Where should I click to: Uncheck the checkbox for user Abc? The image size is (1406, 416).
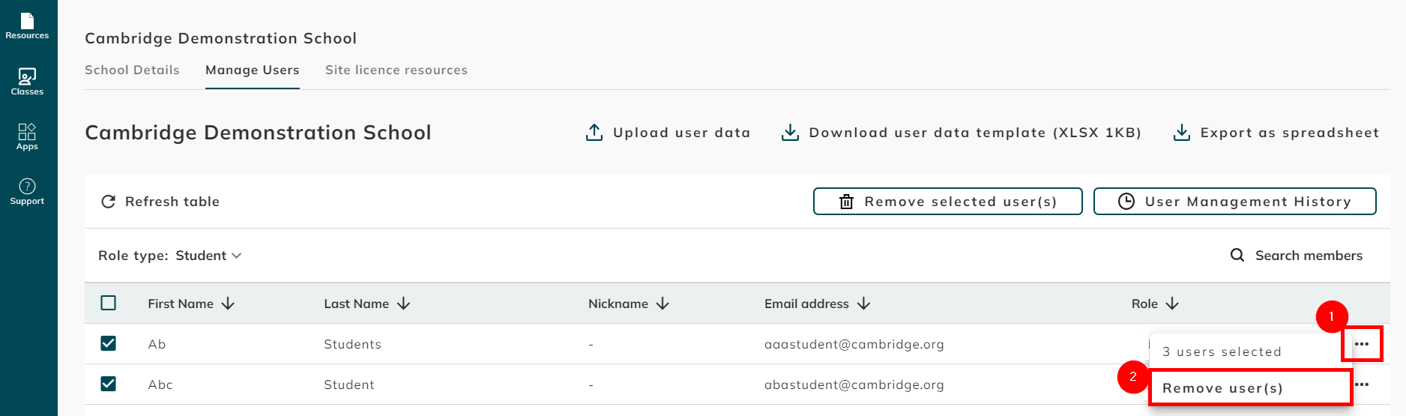click(x=109, y=384)
